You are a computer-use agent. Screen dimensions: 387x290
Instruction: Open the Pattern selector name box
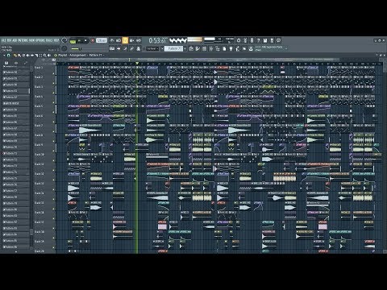(x=173, y=48)
